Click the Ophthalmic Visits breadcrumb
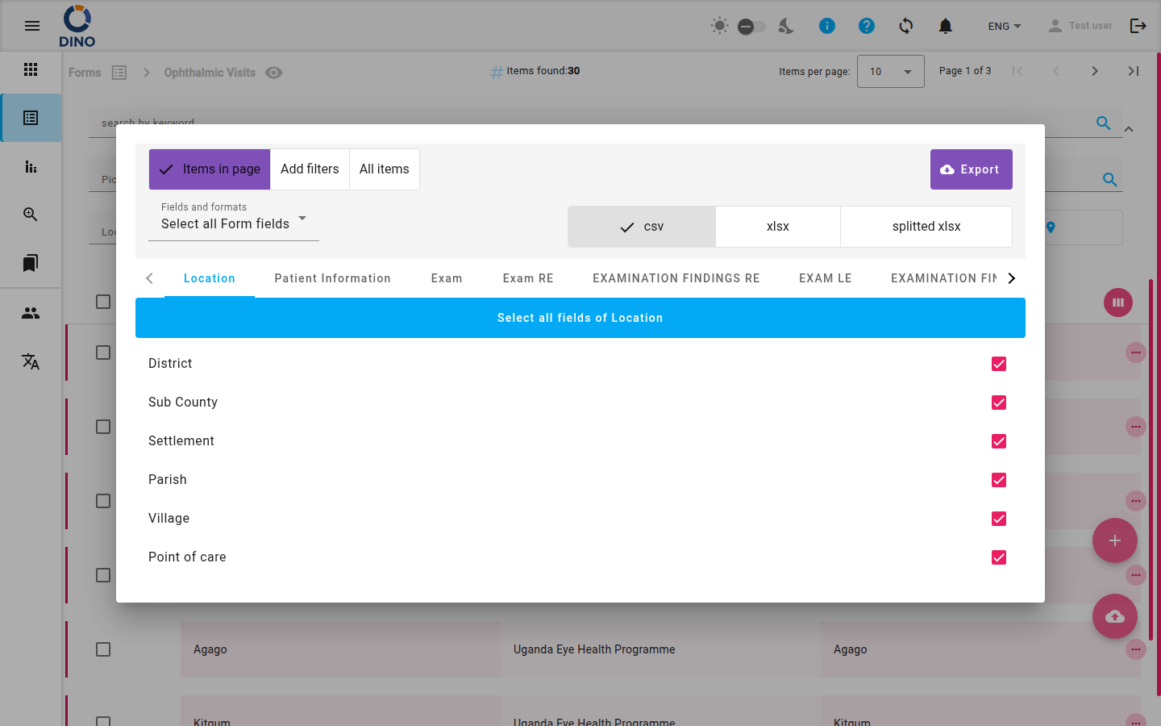This screenshot has height=726, width=1161. (x=210, y=73)
